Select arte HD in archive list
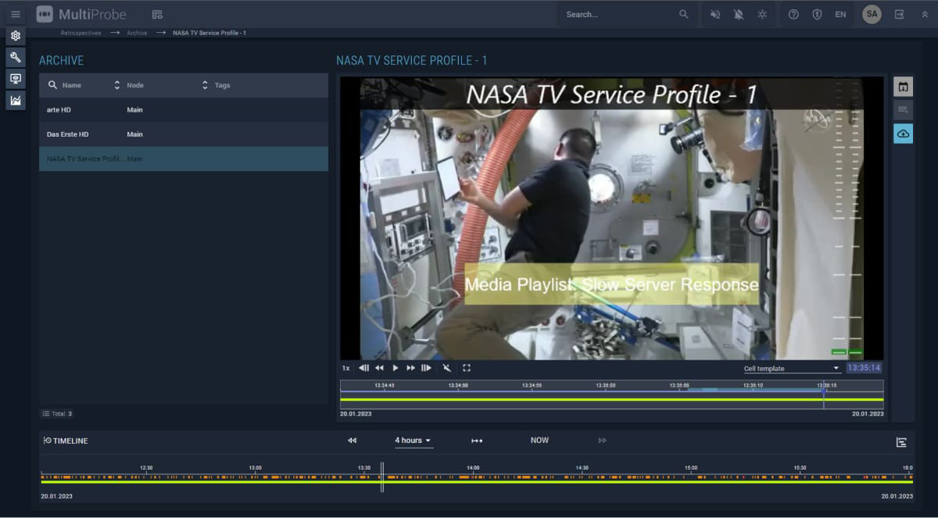 pyautogui.click(x=184, y=110)
